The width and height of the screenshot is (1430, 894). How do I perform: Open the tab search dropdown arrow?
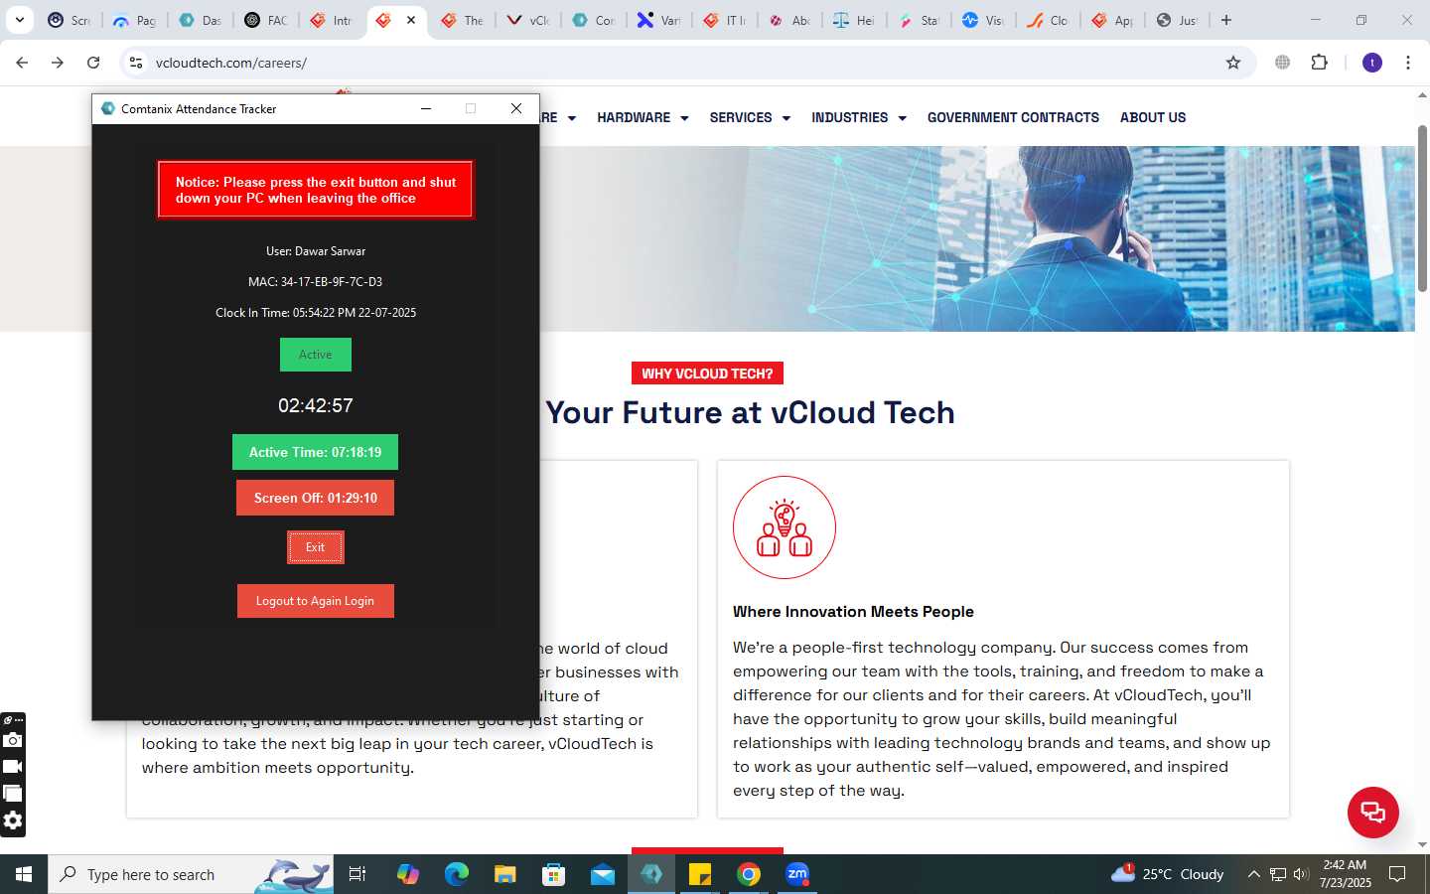20,20
